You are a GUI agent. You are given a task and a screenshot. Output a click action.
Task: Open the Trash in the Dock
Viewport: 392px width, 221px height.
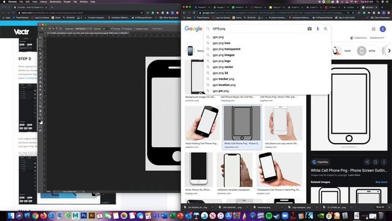pyautogui.click(x=381, y=215)
